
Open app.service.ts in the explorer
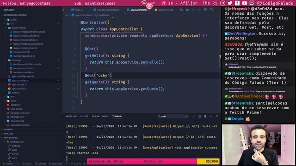pos(19,89)
